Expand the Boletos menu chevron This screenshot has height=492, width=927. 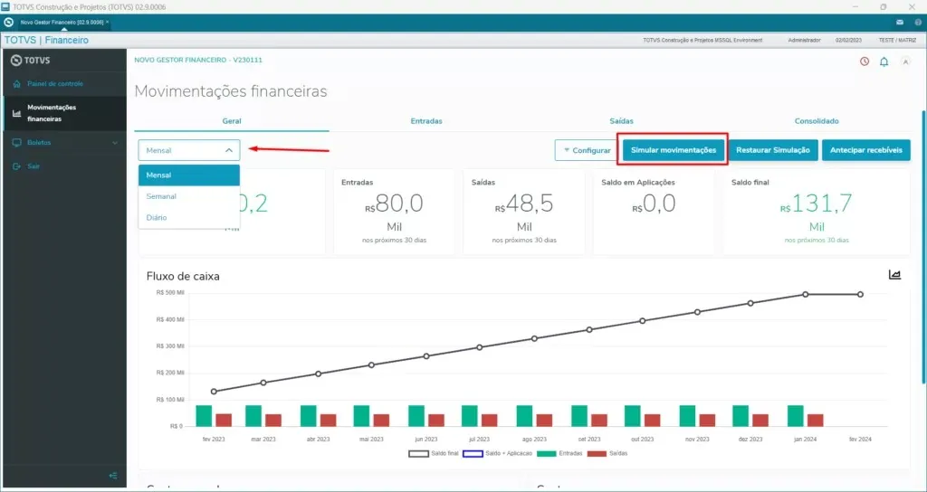pyautogui.click(x=115, y=143)
